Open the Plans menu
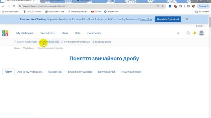This screenshot has height=118, width=211. [65, 33]
